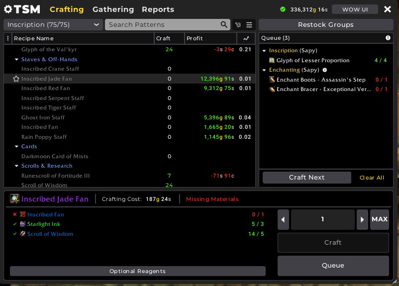Image resolution: width=399 pixels, height=286 pixels.
Task: Open Optional Reagents
Action: [x=138, y=271]
